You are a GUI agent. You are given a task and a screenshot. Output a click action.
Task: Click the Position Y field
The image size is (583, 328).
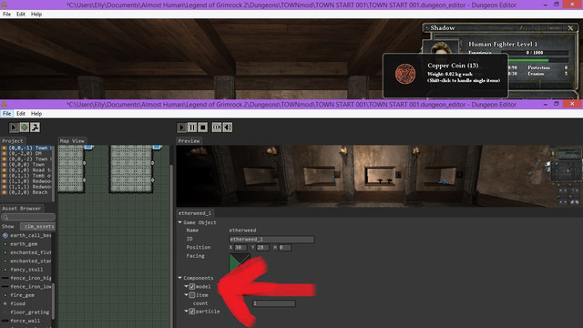[262, 247]
